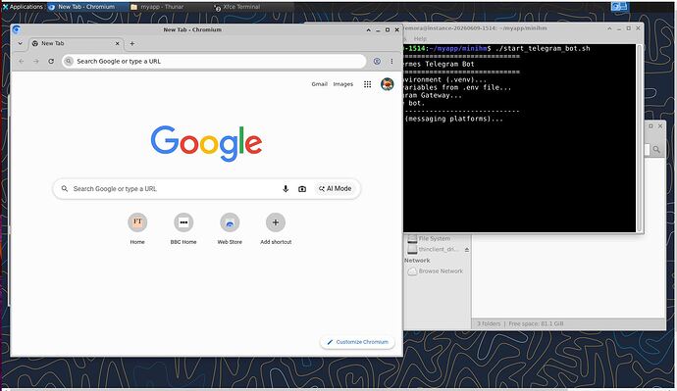Click the Add shortcut button
Image resolution: width=677 pixels, height=391 pixels.
276,229
